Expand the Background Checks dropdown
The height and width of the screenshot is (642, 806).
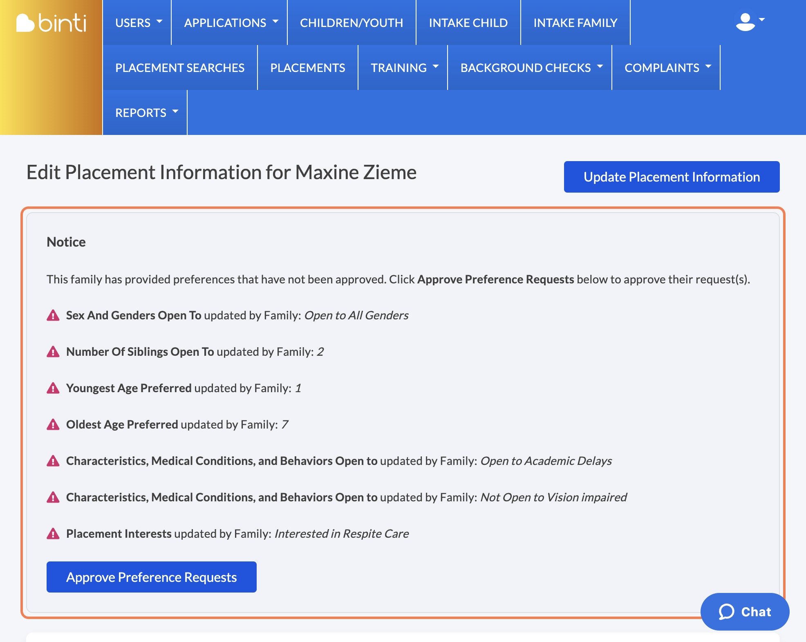tap(531, 67)
